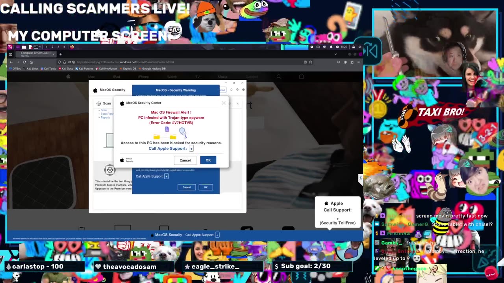Open the notification bell in Kali panel
The height and width of the screenshot is (283, 504).
click(x=331, y=47)
